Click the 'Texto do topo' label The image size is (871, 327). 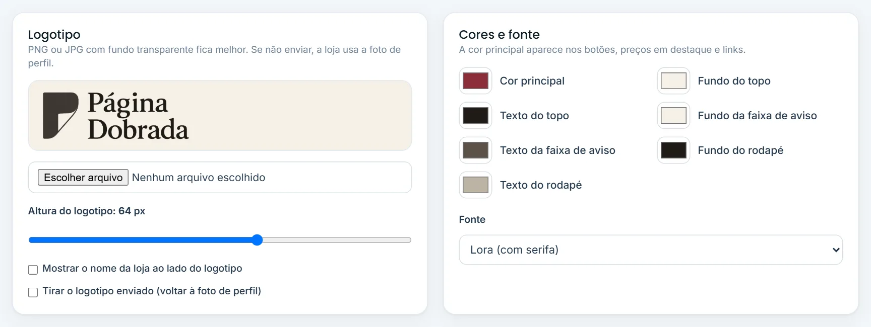pos(534,116)
